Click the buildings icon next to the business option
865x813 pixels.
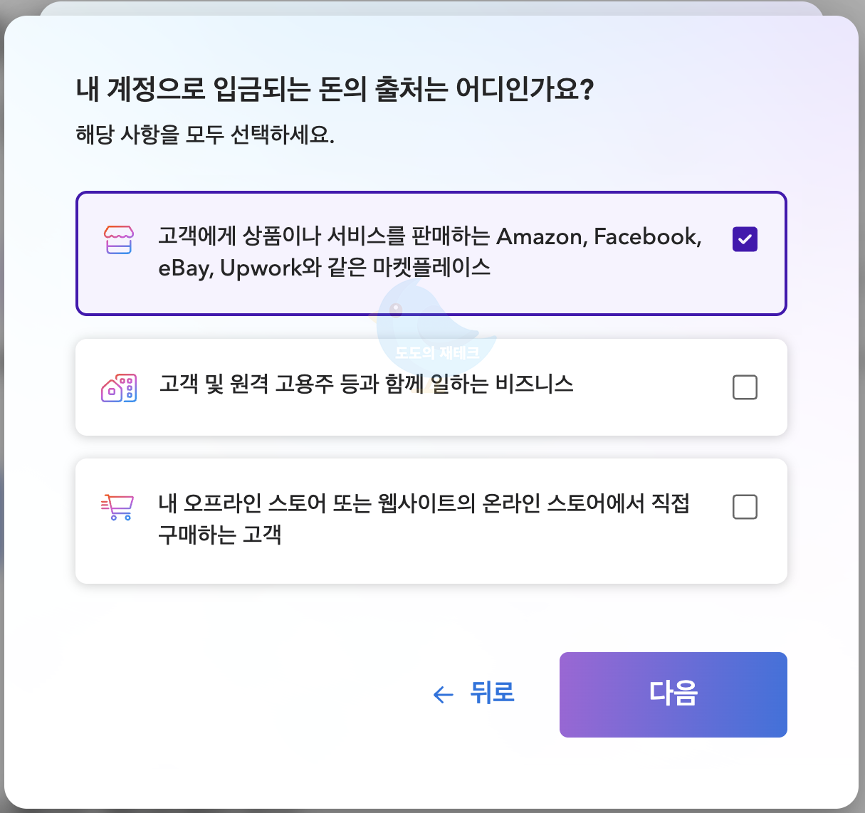coord(119,387)
